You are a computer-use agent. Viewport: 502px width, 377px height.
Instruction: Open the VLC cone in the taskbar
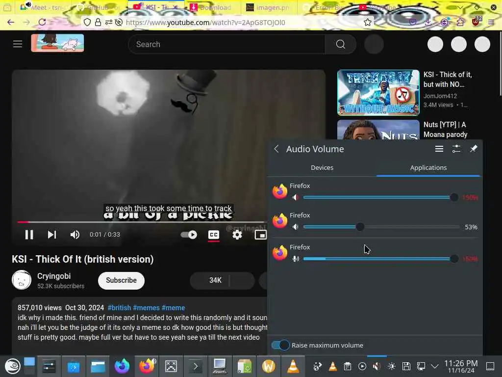tap(293, 366)
